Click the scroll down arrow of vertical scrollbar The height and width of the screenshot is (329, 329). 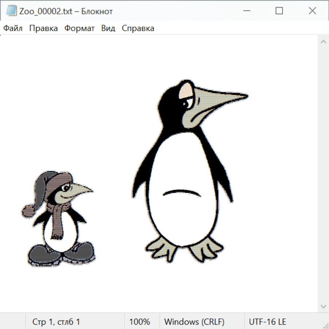click(x=323, y=306)
